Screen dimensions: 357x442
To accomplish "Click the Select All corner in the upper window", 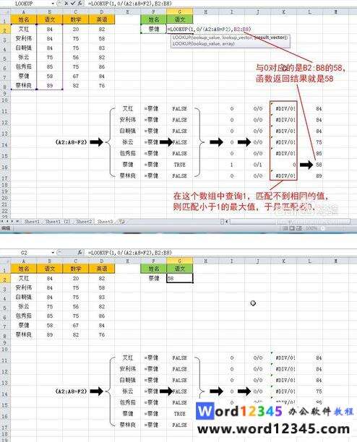I will point(5,12).
